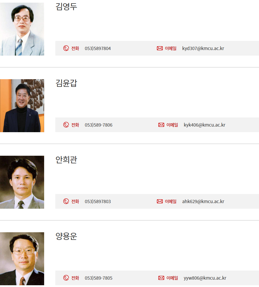Viewport: 259px width, 287px height.
Task: Click the envelope icon next to kyd307@kmcu.ac.kr
Action: click(x=160, y=48)
